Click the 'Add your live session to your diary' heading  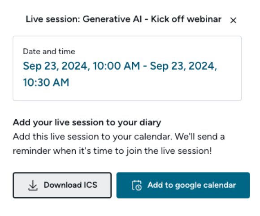coord(87,122)
